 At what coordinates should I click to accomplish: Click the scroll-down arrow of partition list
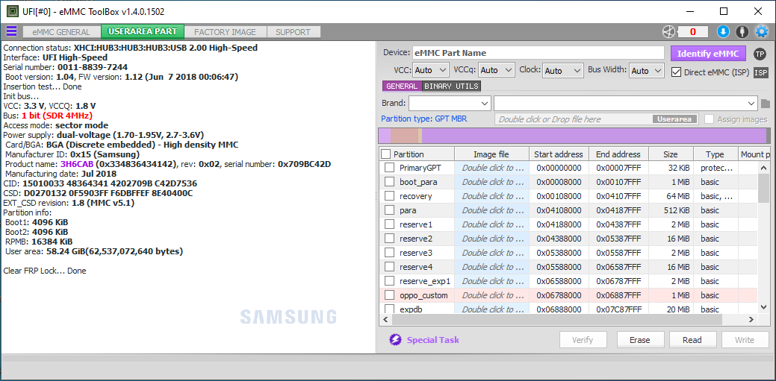764,308
